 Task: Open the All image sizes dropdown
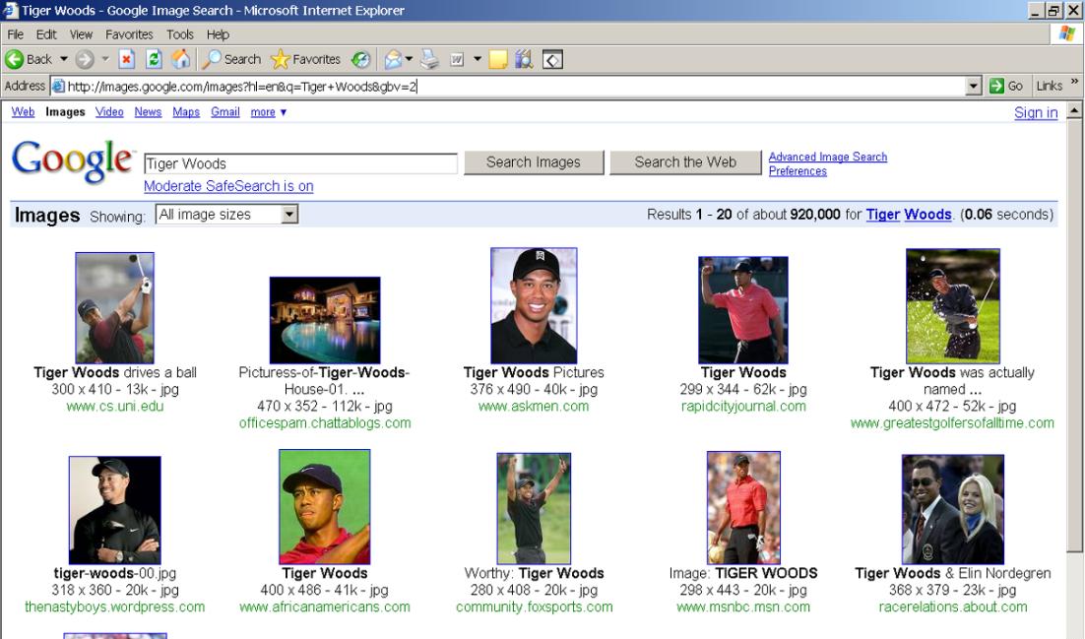coord(227,215)
